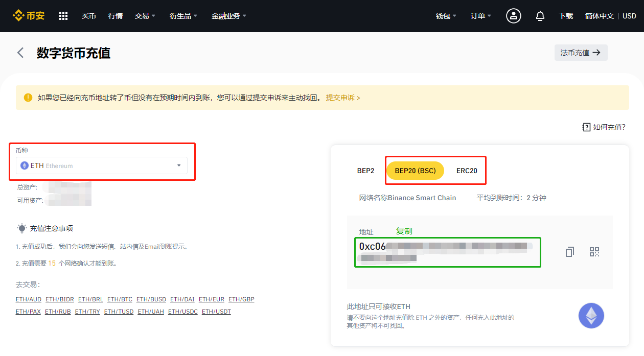Open the 下载 download menu

(x=566, y=16)
